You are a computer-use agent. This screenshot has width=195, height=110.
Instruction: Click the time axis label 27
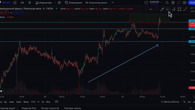[x=45, y=97]
